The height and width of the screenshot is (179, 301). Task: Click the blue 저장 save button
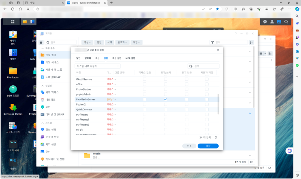pos(208,146)
